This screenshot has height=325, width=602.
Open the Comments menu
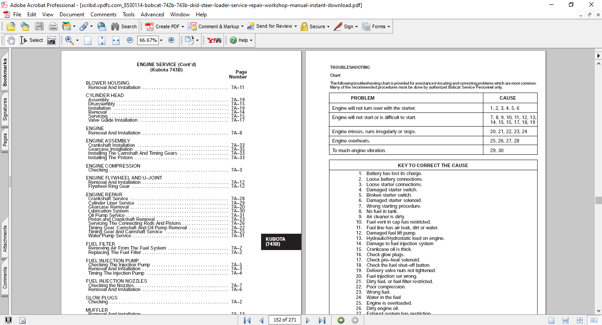click(x=104, y=15)
